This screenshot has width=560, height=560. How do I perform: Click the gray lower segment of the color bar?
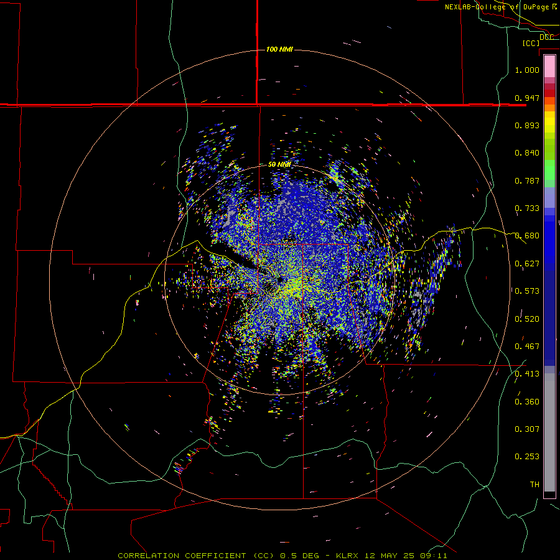tap(549, 432)
